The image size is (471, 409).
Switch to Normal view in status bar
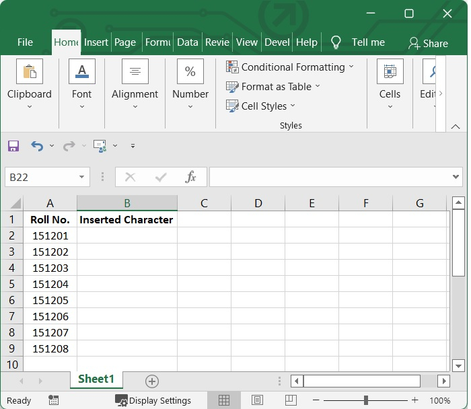click(224, 400)
